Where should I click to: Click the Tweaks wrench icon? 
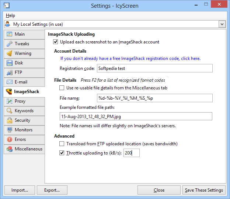coord(10,44)
